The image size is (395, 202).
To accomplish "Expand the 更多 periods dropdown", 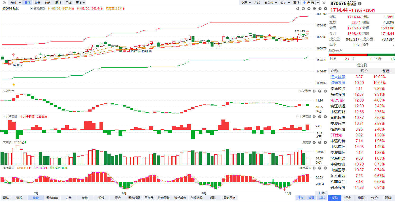I will (80, 3).
